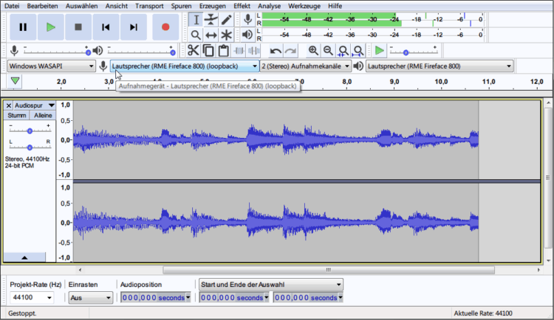Open the Bearbeiten menu
The width and height of the screenshot is (554, 320).
(42, 6)
